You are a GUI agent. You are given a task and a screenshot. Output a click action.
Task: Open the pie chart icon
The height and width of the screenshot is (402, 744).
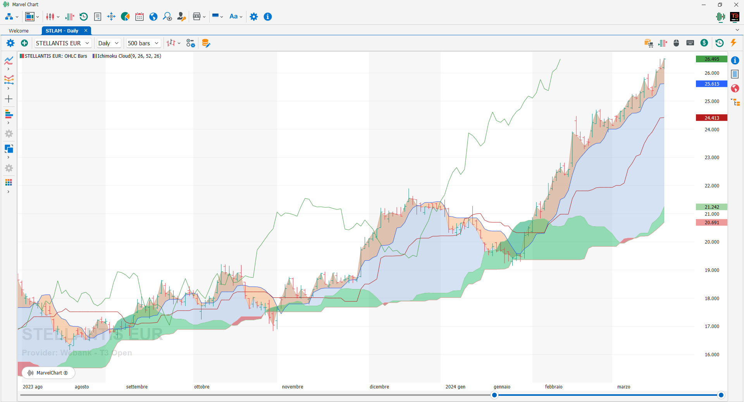pyautogui.click(x=125, y=17)
